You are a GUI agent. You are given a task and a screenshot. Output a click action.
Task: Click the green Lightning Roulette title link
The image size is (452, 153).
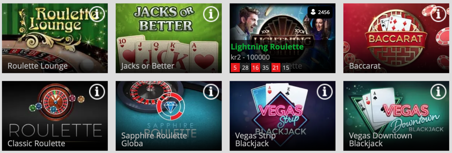coord(267,47)
